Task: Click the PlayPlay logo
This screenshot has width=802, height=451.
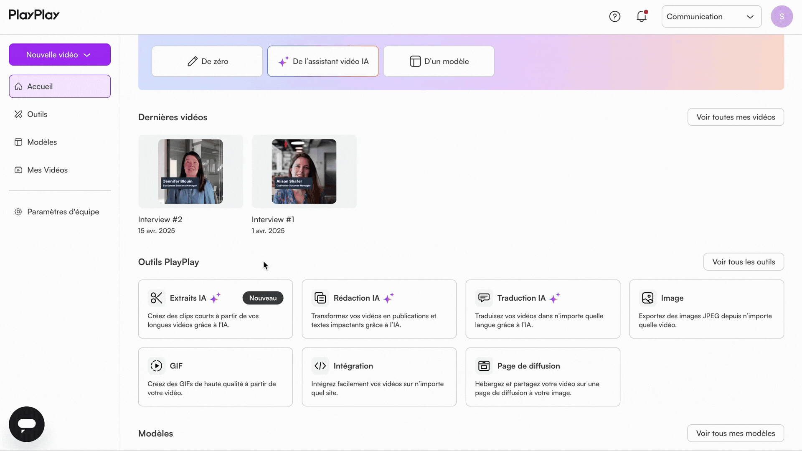Action: [x=34, y=15]
